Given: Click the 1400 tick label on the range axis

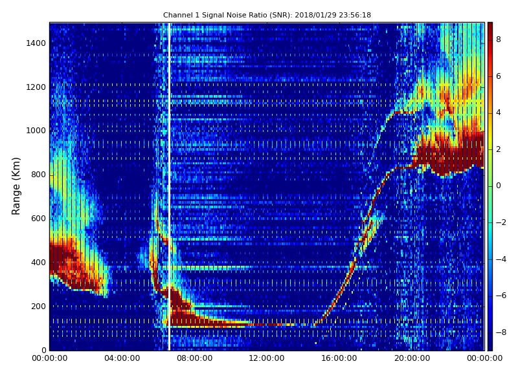Looking at the screenshot, I should click(36, 43).
